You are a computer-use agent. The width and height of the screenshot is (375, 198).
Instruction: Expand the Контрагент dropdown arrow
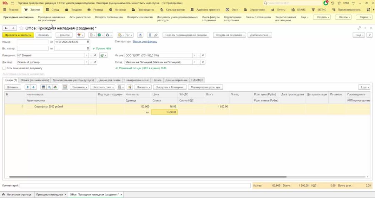87,55
